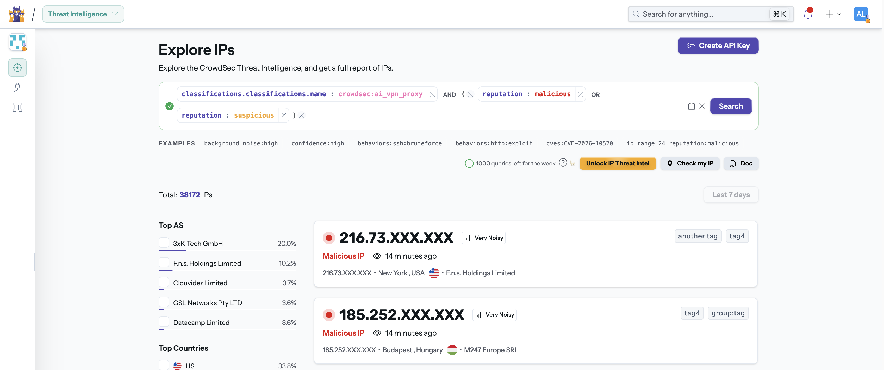This screenshot has height=370, width=884.
Task: Click tag4 on the 216.73.XXX.XXX card
Action: coord(737,236)
